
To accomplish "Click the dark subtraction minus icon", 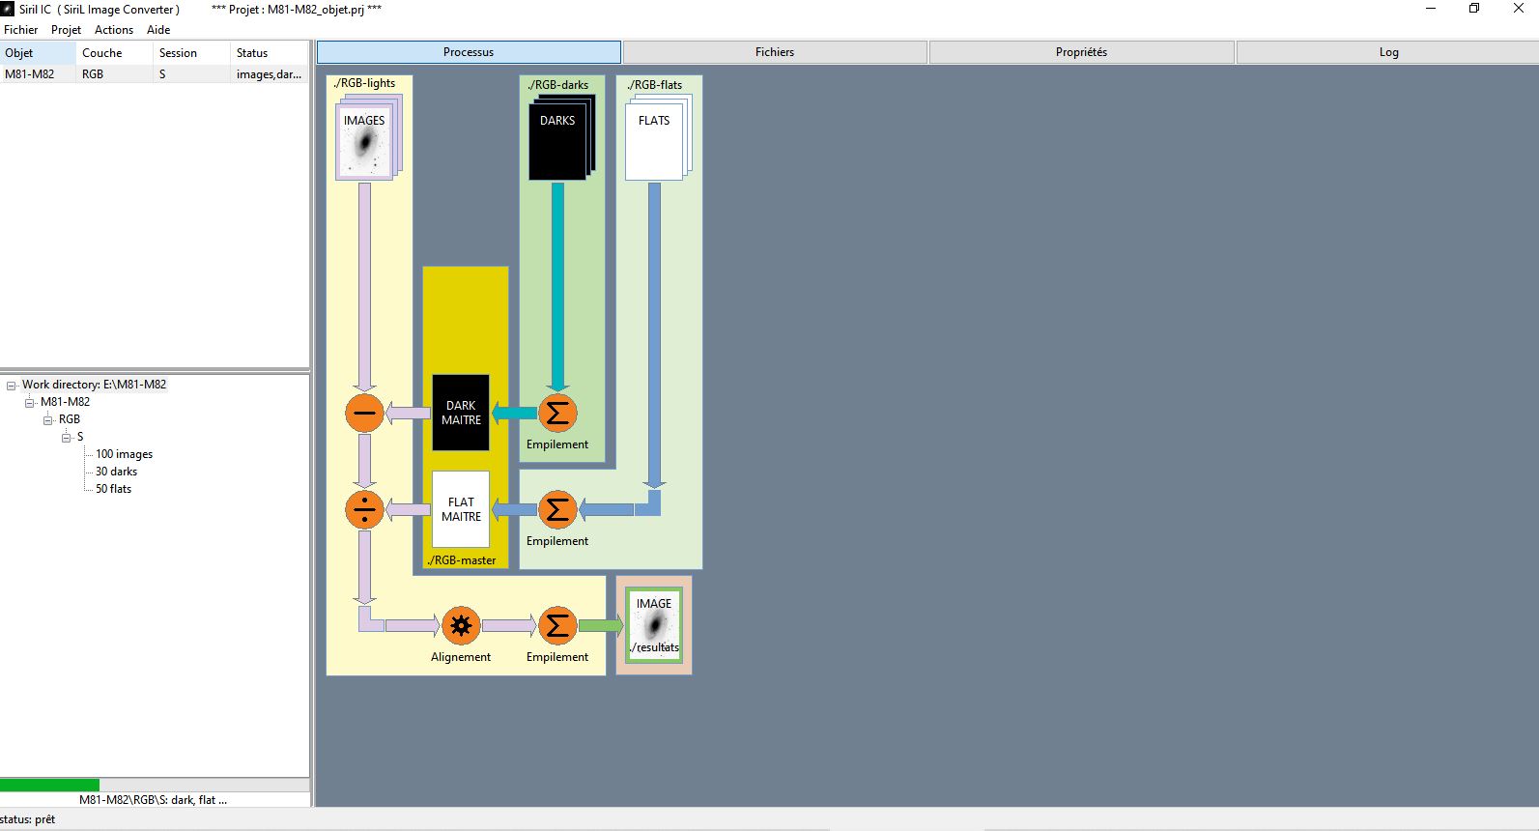I will pyautogui.click(x=364, y=414).
